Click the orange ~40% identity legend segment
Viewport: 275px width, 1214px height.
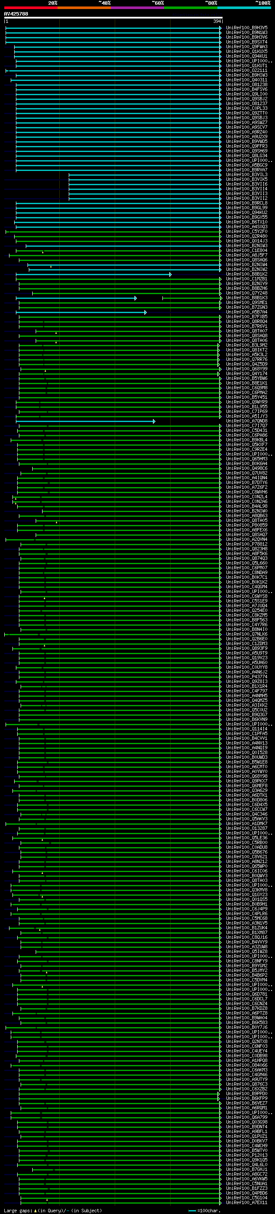84,8
